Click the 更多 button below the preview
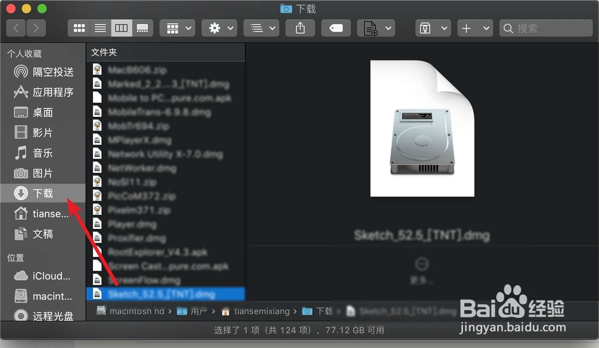599x348 pixels. (422, 264)
